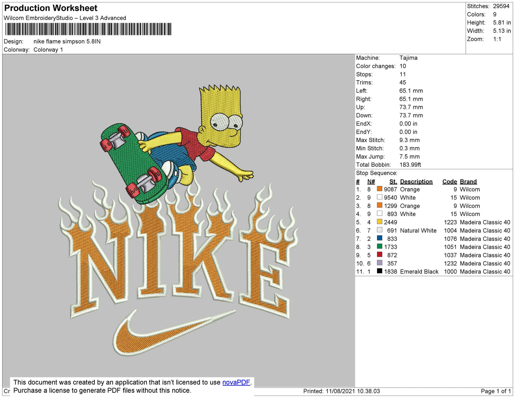Choose the green swatch for code 1051
Image resolution: width=515 pixels, height=398 pixels.
coord(380,247)
